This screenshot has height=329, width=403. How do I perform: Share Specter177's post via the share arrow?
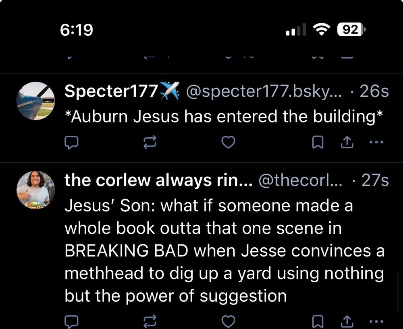pos(347,142)
